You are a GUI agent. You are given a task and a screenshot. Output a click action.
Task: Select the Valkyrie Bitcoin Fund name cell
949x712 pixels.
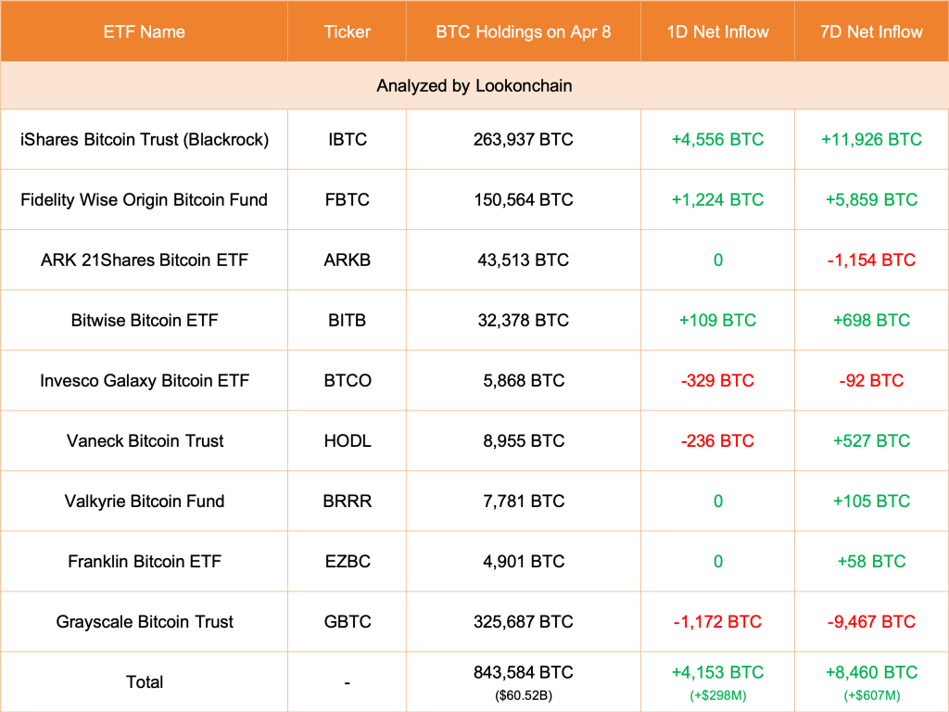tap(144, 501)
